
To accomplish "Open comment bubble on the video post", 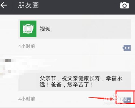I will (127, 48).
